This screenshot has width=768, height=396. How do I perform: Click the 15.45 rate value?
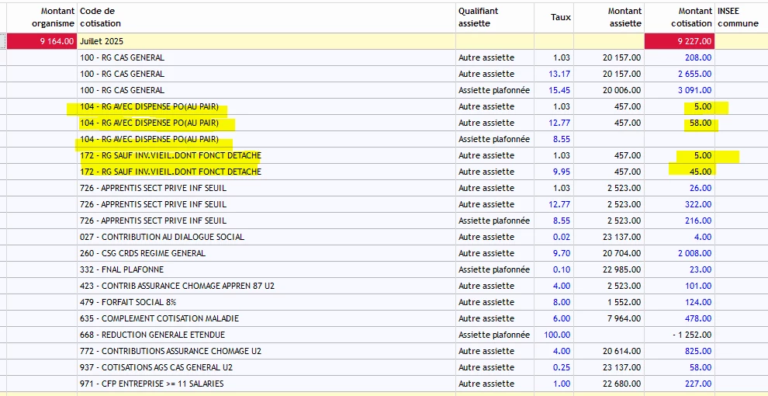(559, 90)
